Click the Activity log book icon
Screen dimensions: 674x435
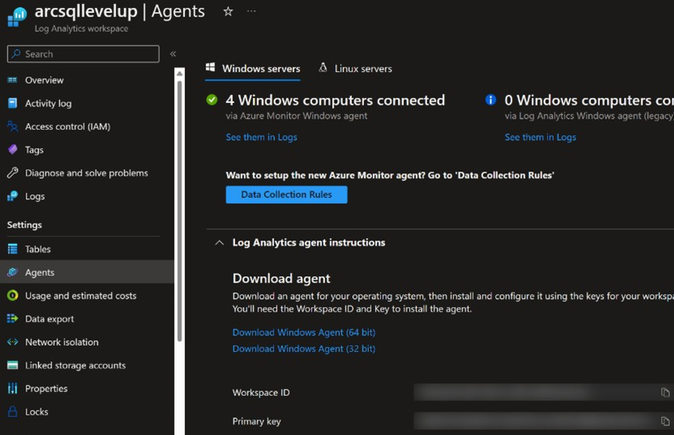(x=12, y=103)
